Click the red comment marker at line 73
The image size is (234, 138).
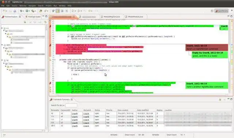tap(50, 45)
